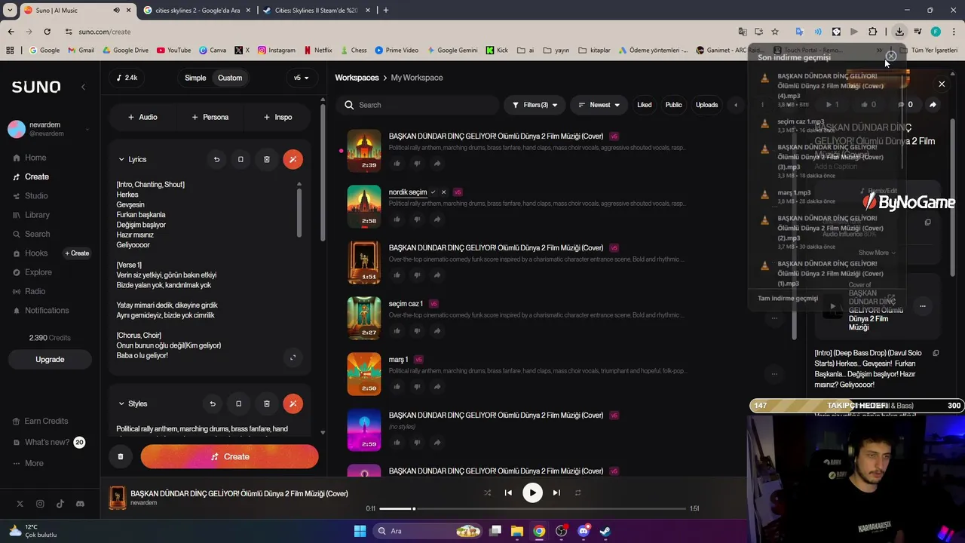Click the Upgrade button
Screen dimensions: 965x543
(x=50, y=359)
